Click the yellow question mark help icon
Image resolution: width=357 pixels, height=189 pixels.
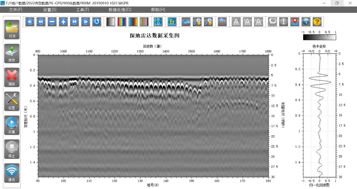[317, 22]
